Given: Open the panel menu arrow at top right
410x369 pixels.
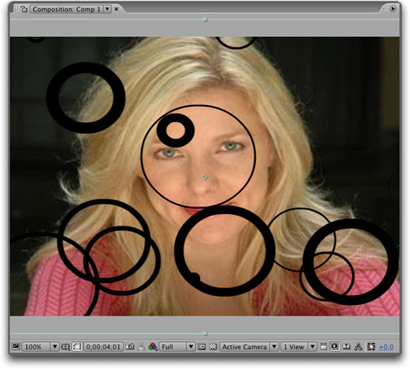Looking at the screenshot, I should coord(393,9).
